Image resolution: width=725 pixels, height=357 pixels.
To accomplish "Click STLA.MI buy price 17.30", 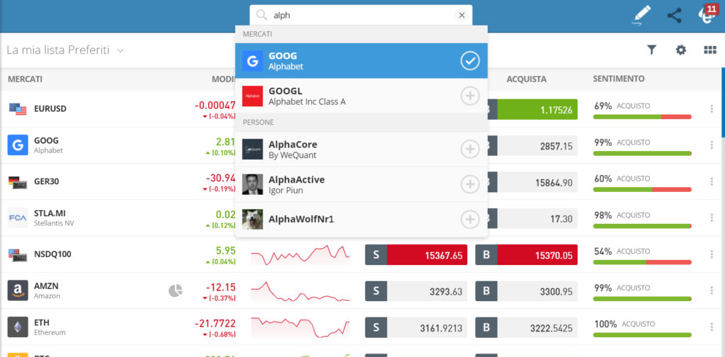I will pos(537,218).
